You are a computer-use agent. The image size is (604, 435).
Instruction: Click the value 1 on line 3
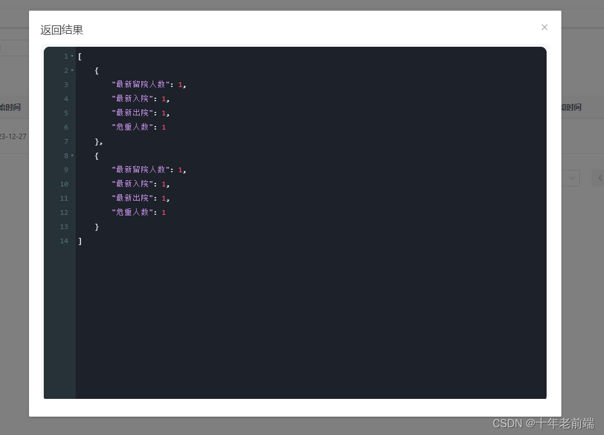click(x=180, y=85)
